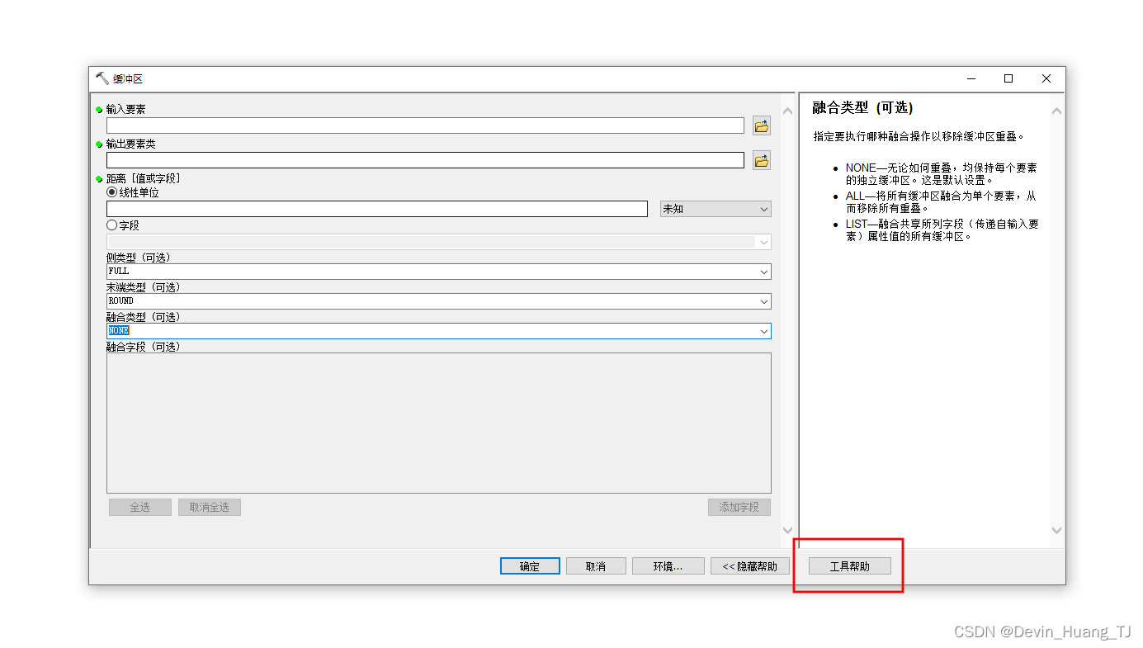Click the << 隐藏帮助 button
This screenshot has height=648, width=1143.
(x=750, y=566)
